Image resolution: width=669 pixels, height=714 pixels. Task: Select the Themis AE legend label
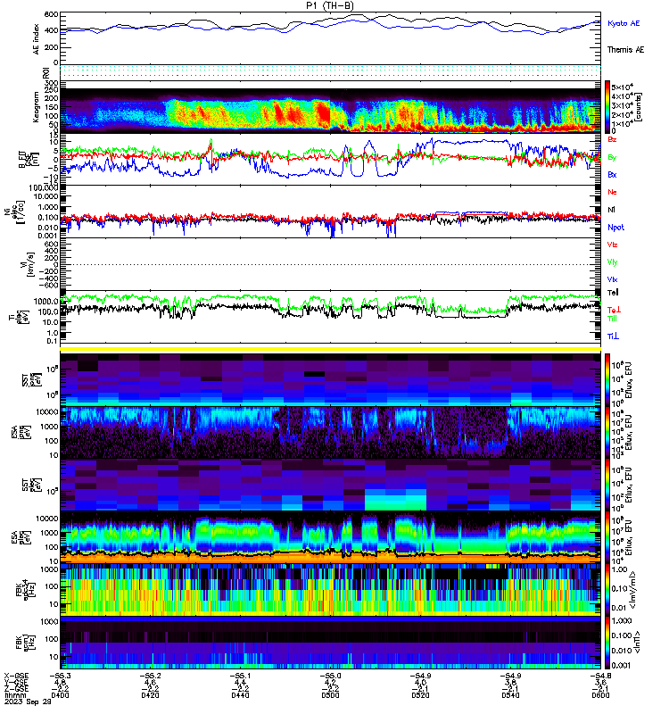tap(626, 50)
